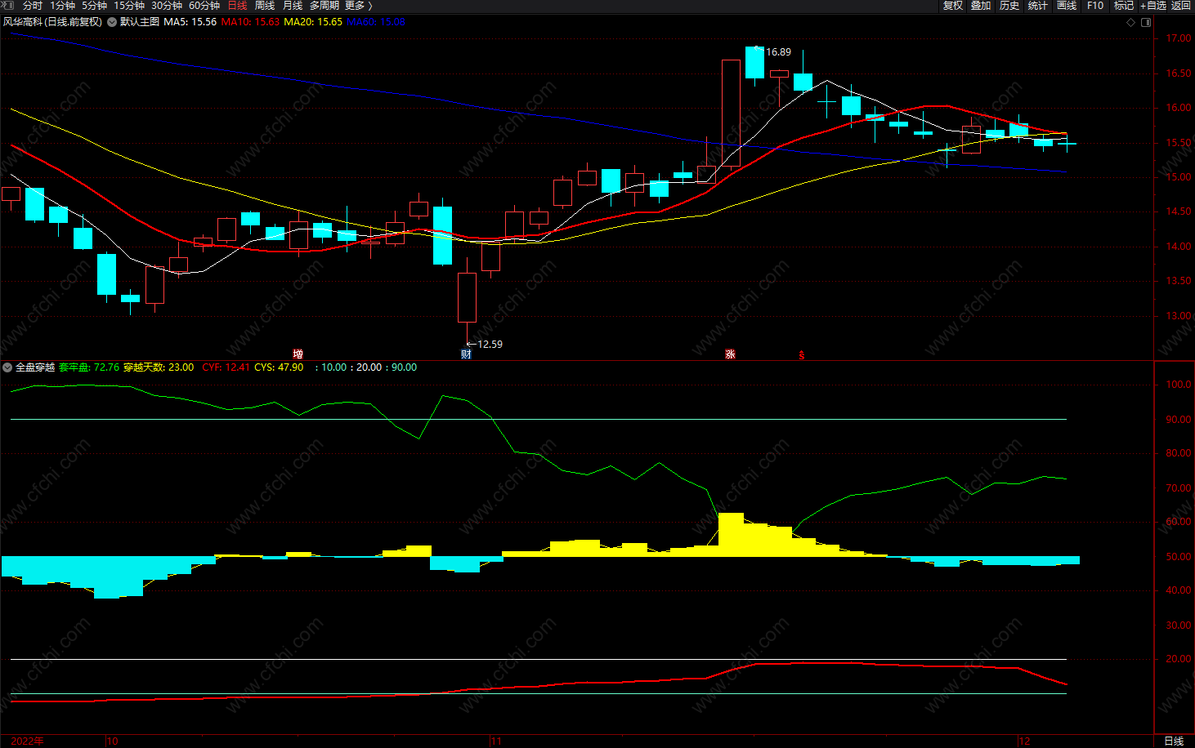Click the 增 event marker on chart
The height and width of the screenshot is (748, 1195).
[x=298, y=354]
